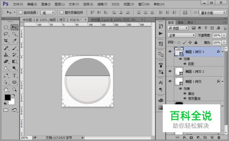
Task: Open the fill 填充 slider arrow
Action: (224, 43)
